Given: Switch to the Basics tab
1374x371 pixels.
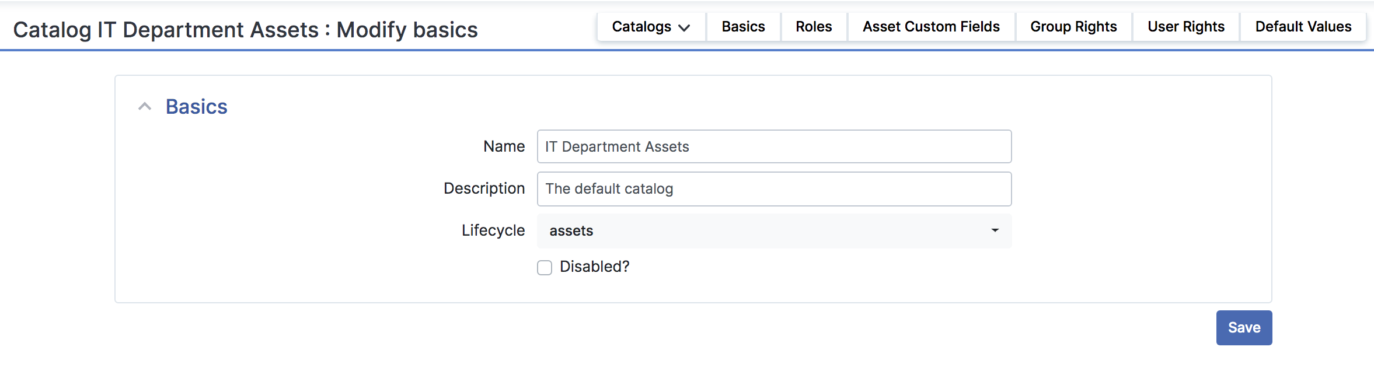Looking at the screenshot, I should click(x=743, y=27).
